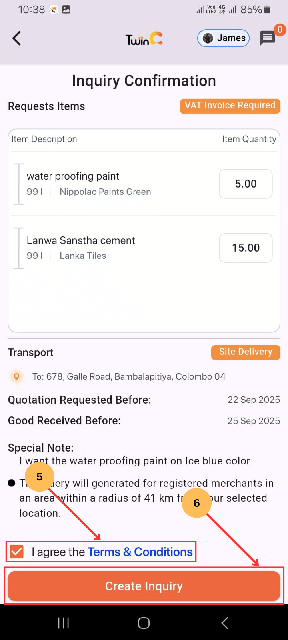Open the Terms & Conditions link
This screenshot has height=640, width=288.
(x=140, y=552)
